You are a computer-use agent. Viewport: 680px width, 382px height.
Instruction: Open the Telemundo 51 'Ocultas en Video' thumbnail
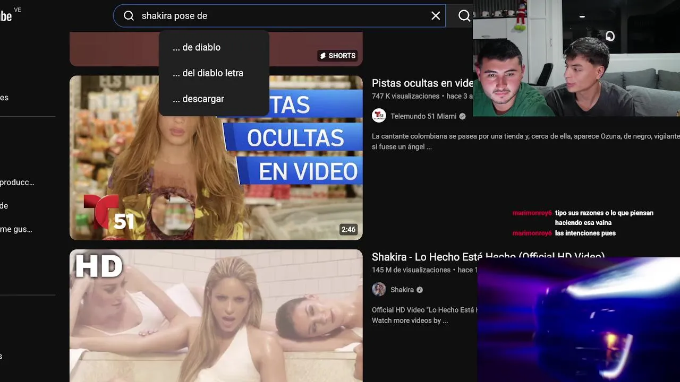tap(216, 158)
